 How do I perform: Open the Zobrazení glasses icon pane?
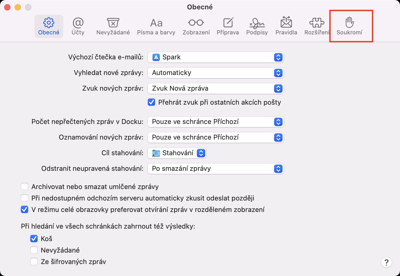pyautogui.click(x=196, y=26)
